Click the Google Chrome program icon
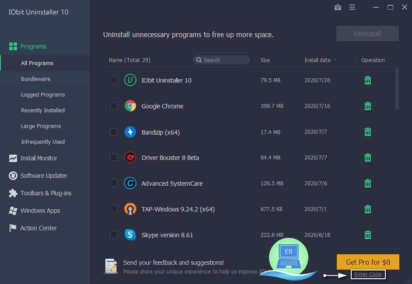412x284 pixels. click(130, 106)
